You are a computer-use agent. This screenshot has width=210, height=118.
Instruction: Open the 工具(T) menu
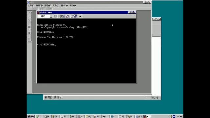(x=56, y=5)
